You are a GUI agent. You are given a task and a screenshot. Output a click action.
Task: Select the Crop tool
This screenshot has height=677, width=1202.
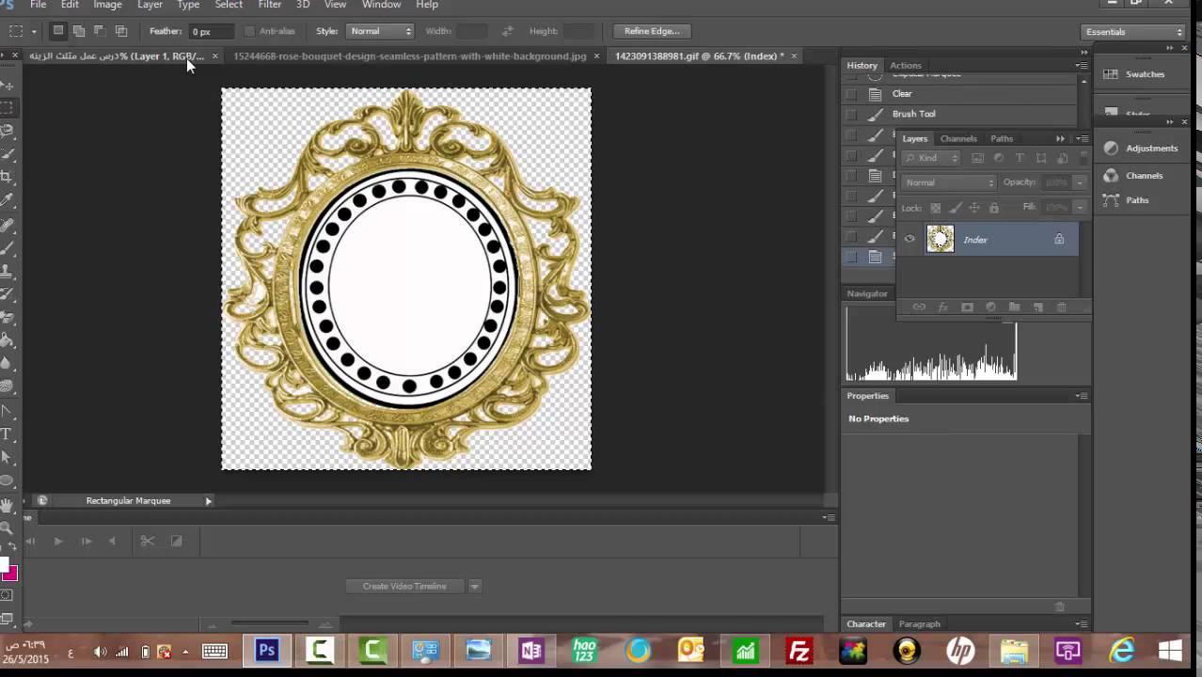7,176
